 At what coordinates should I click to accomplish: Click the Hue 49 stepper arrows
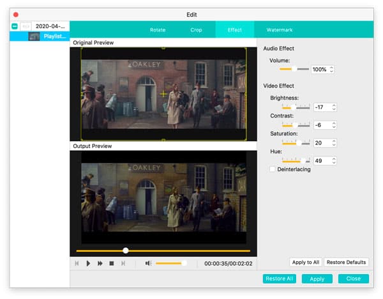coord(334,160)
